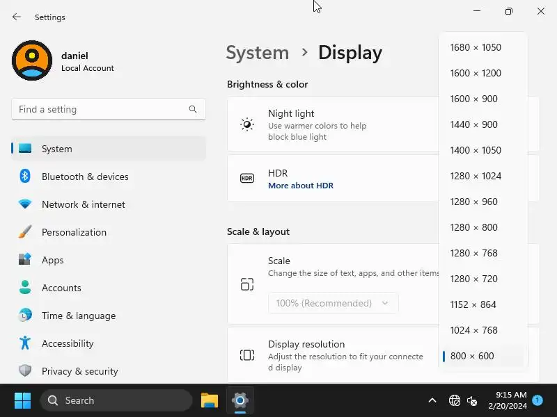Click the Find a setting search box

coord(101,109)
